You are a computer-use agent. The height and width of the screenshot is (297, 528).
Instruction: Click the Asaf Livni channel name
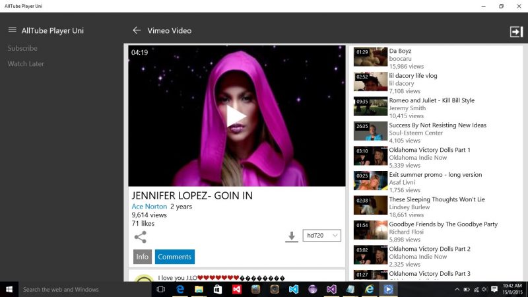402,183
